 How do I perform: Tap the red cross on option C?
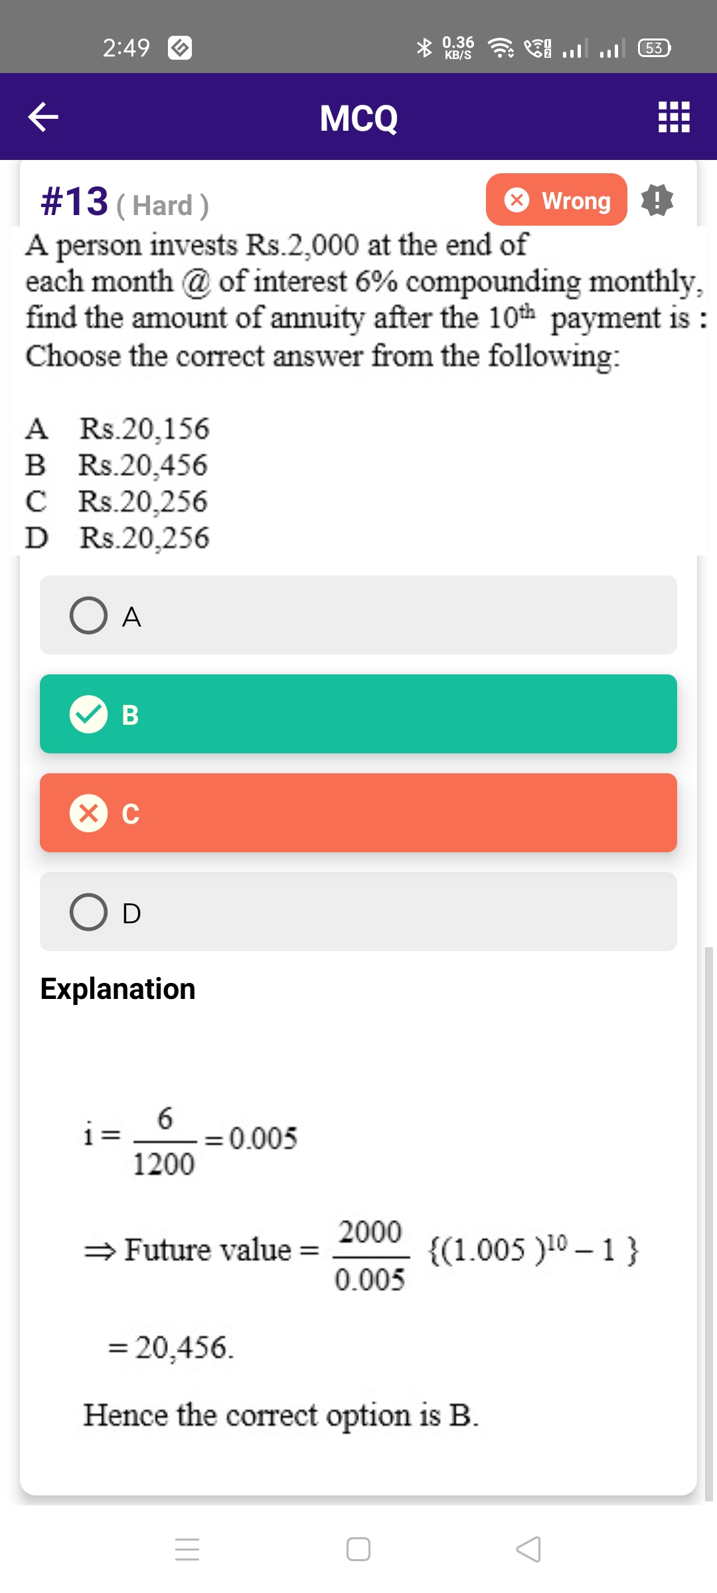pos(88,813)
